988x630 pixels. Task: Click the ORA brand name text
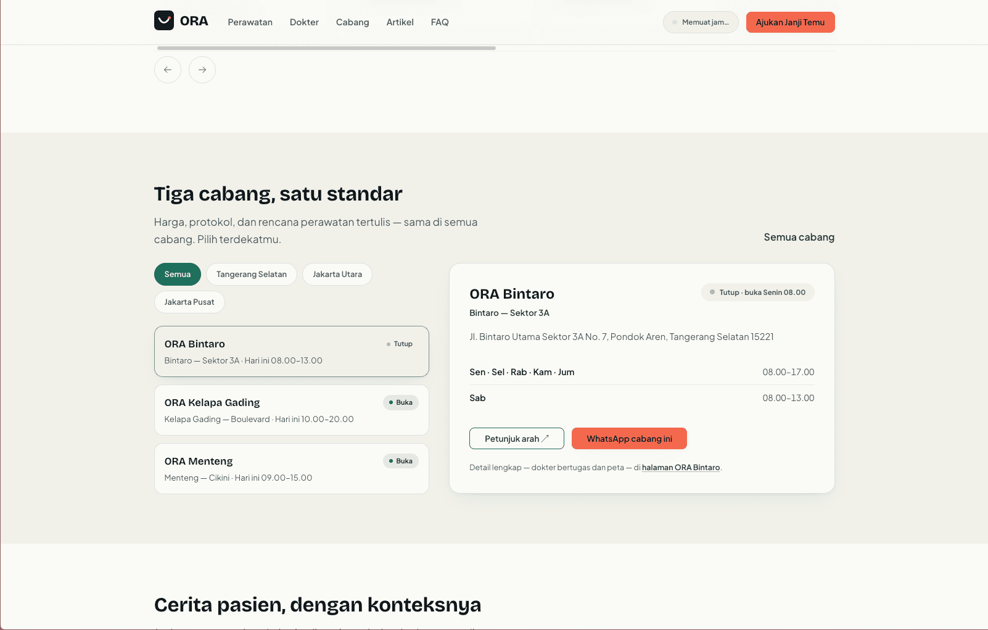pos(194,21)
